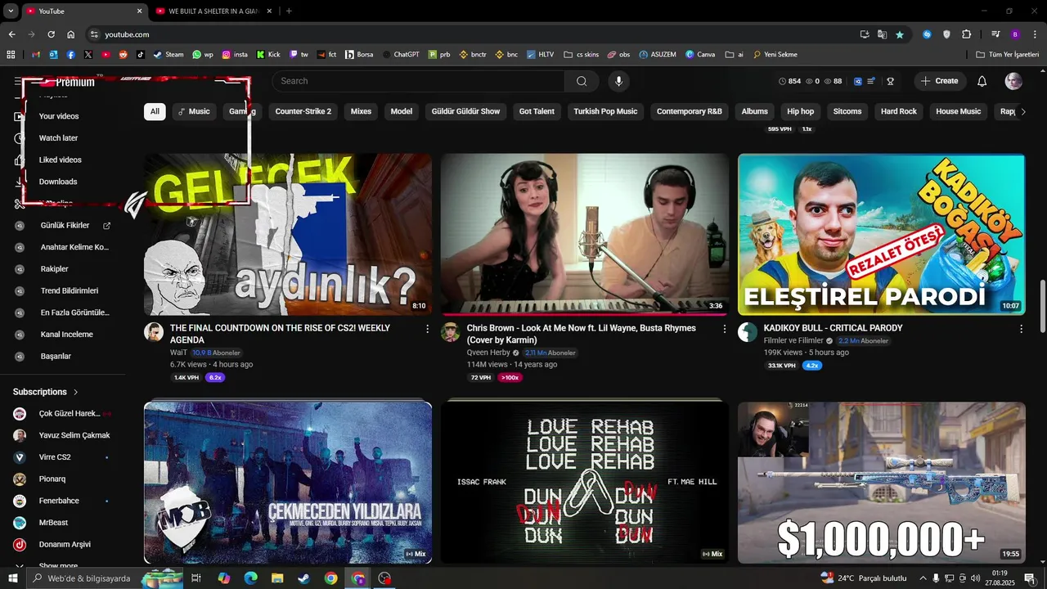Open the WaiT channel avatar
The height and width of the screenshot is (589, 1047).
pos(154,331)
